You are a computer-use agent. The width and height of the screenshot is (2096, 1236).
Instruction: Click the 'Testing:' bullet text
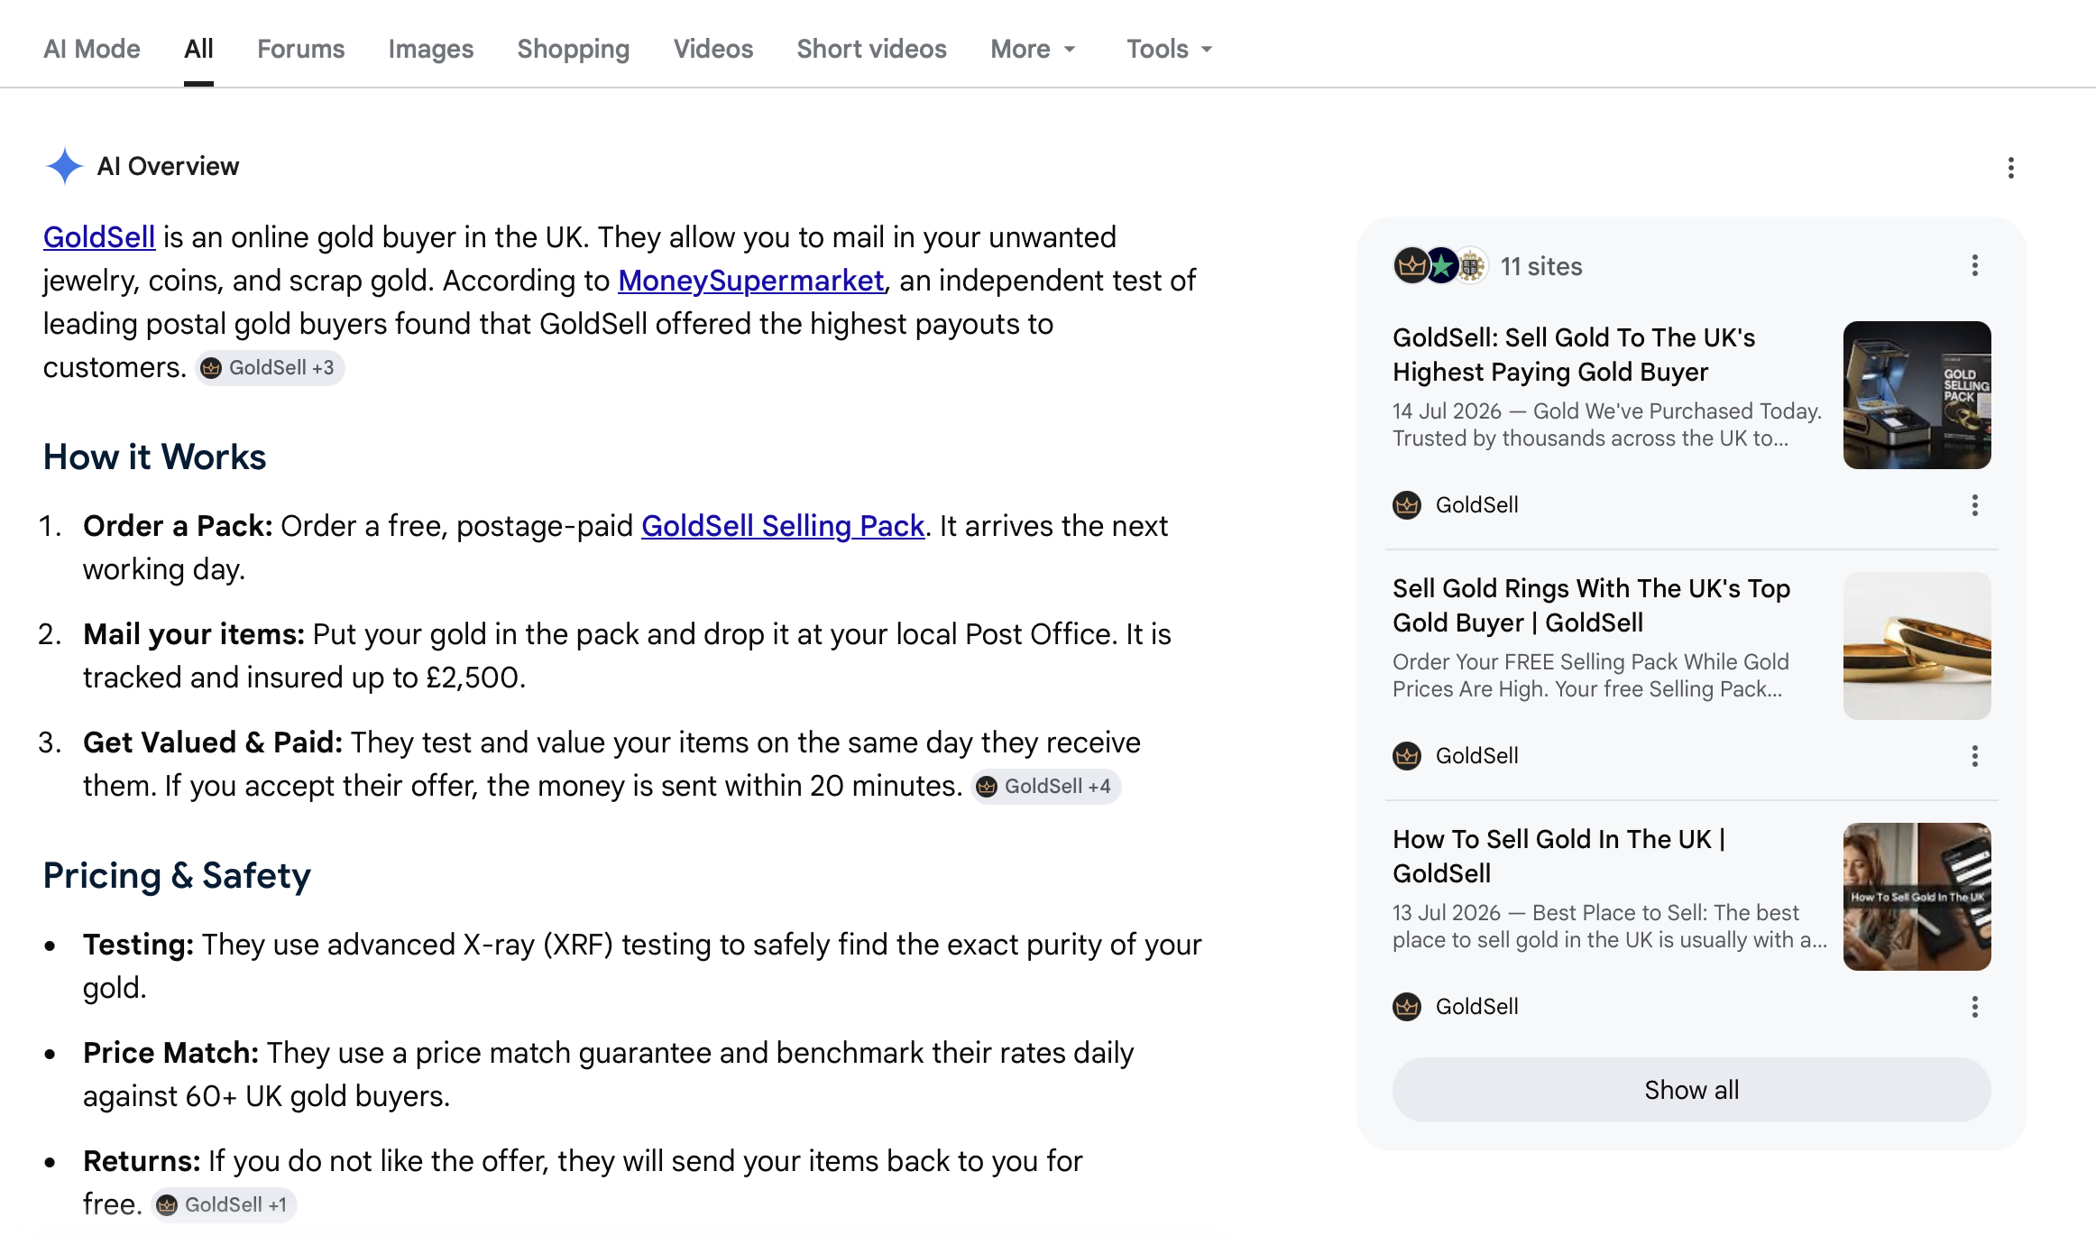(138, 945)
